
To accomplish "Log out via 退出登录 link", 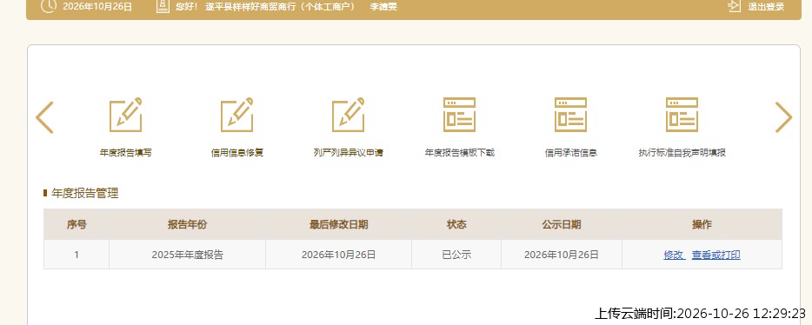I will pyautogui.click(x=766, y=7).
